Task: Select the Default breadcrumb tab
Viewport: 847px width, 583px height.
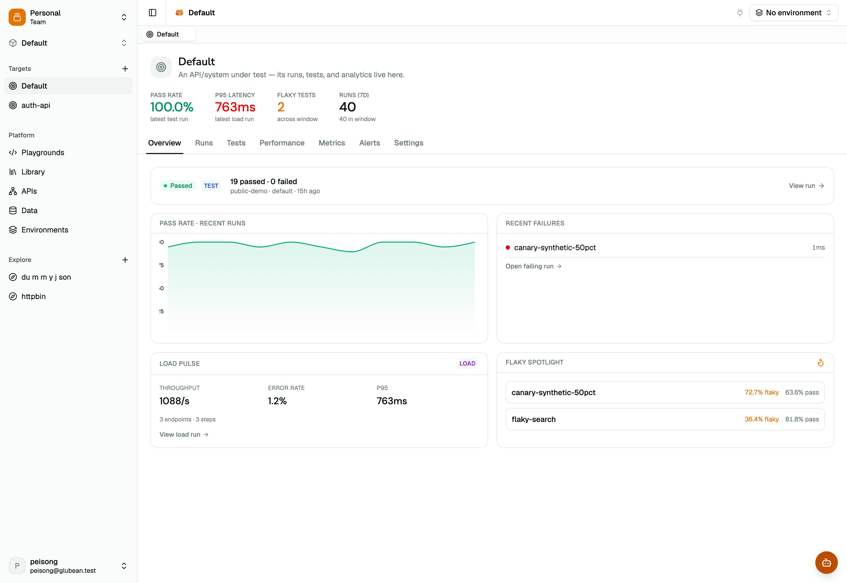Action: pyautogui.click(x=168, y=34)
